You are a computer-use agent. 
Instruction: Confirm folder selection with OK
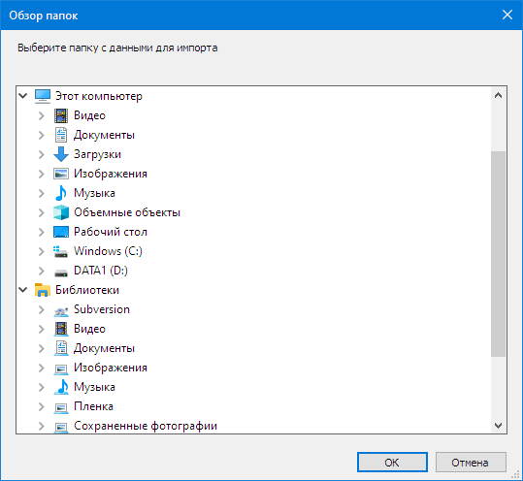coord(392,462)
